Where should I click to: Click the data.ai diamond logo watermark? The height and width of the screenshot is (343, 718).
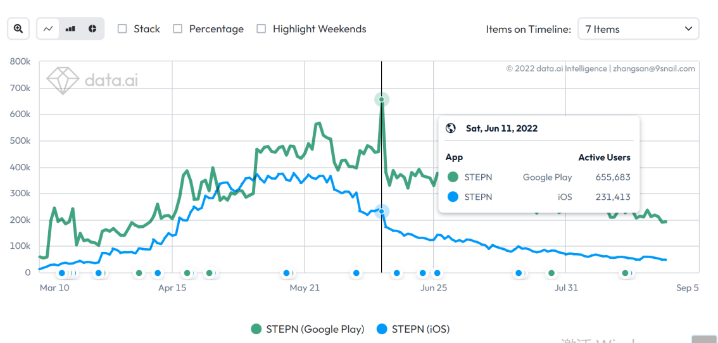click(63, 80)
